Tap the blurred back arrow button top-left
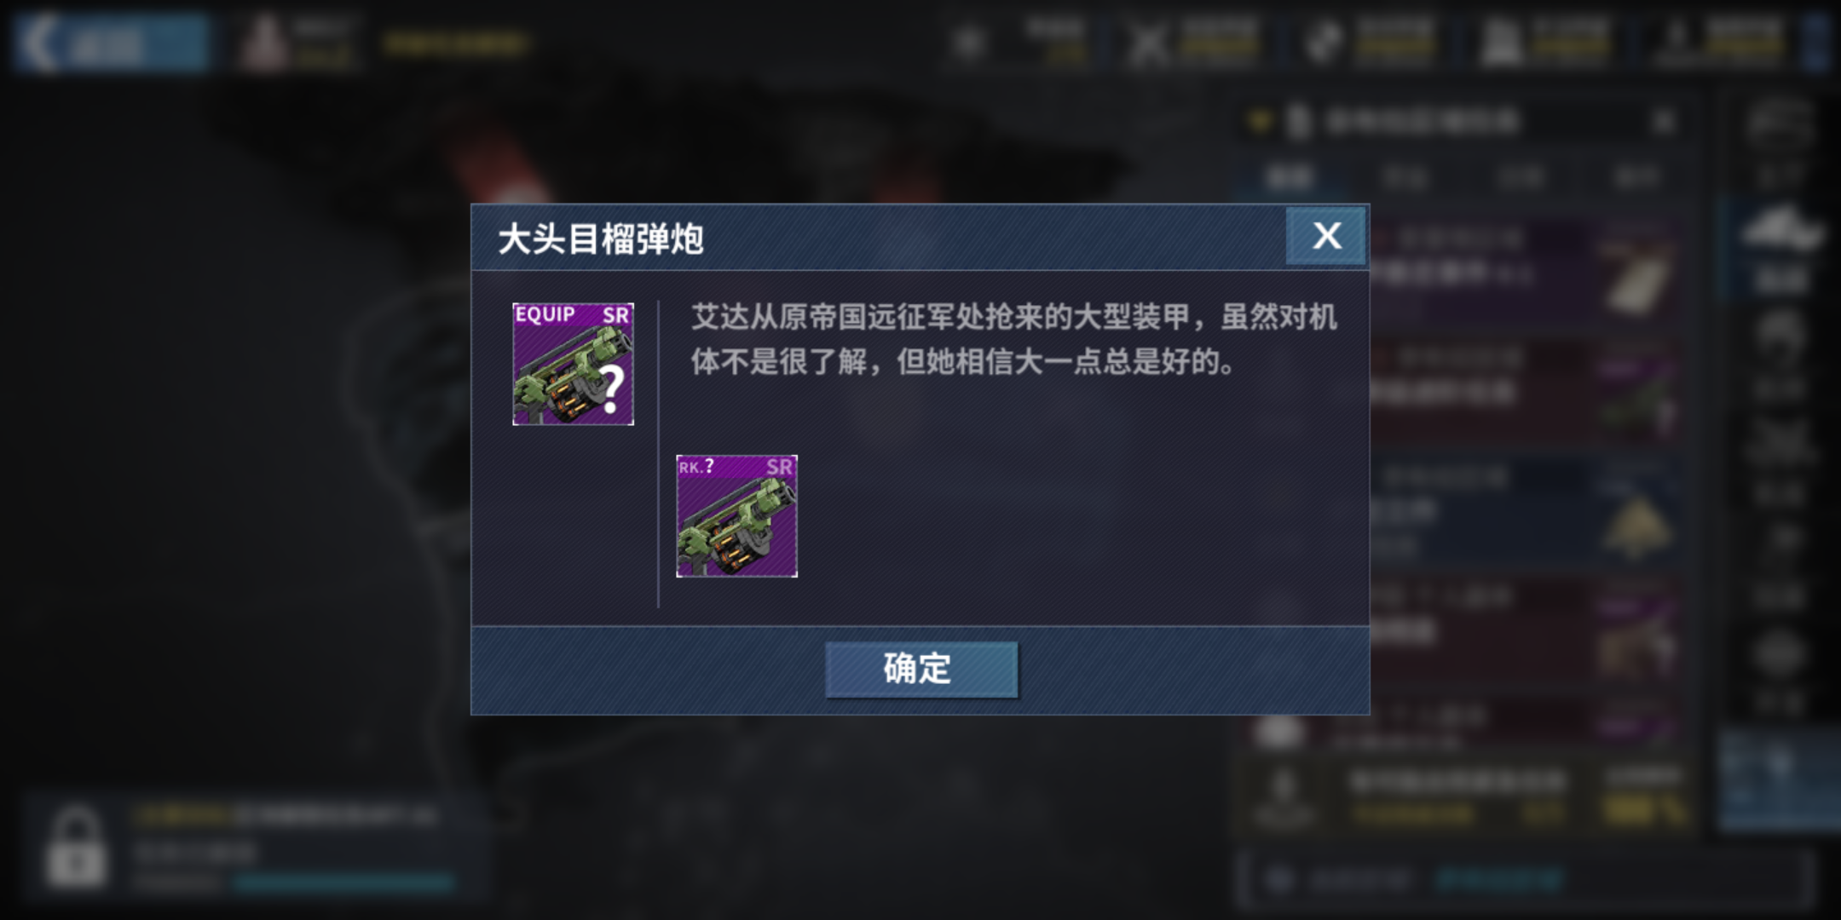The image size is (1841, 920). (111, 42)
